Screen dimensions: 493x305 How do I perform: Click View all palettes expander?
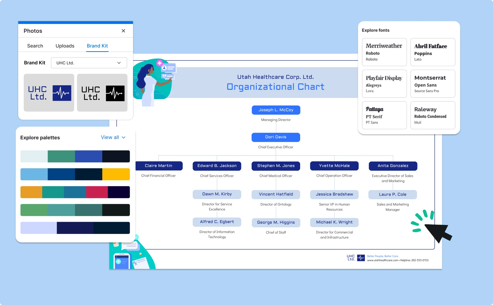(x=112, y=137)
